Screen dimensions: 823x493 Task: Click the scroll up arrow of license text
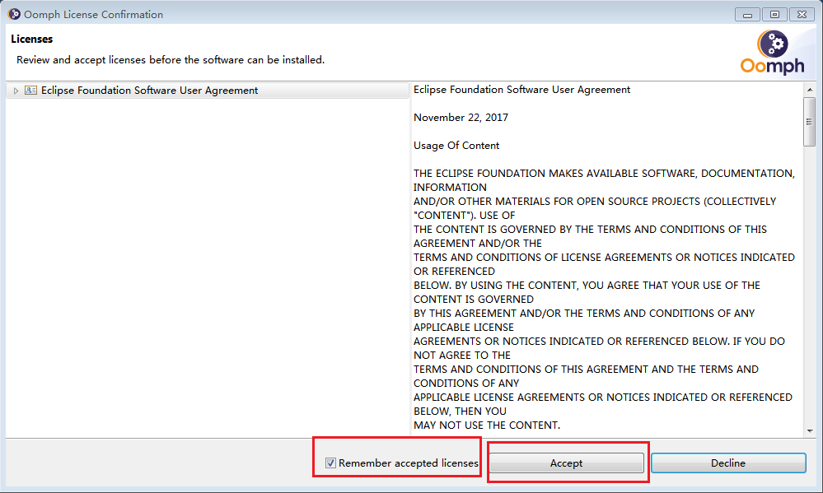click(x=809, y=90)
